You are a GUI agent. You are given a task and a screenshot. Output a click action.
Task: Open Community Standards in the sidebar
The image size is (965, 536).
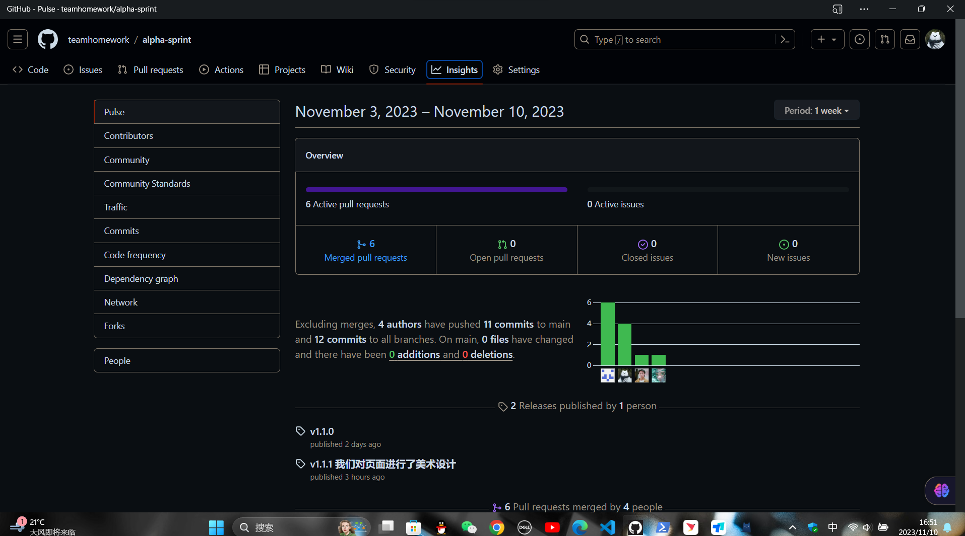187,183
